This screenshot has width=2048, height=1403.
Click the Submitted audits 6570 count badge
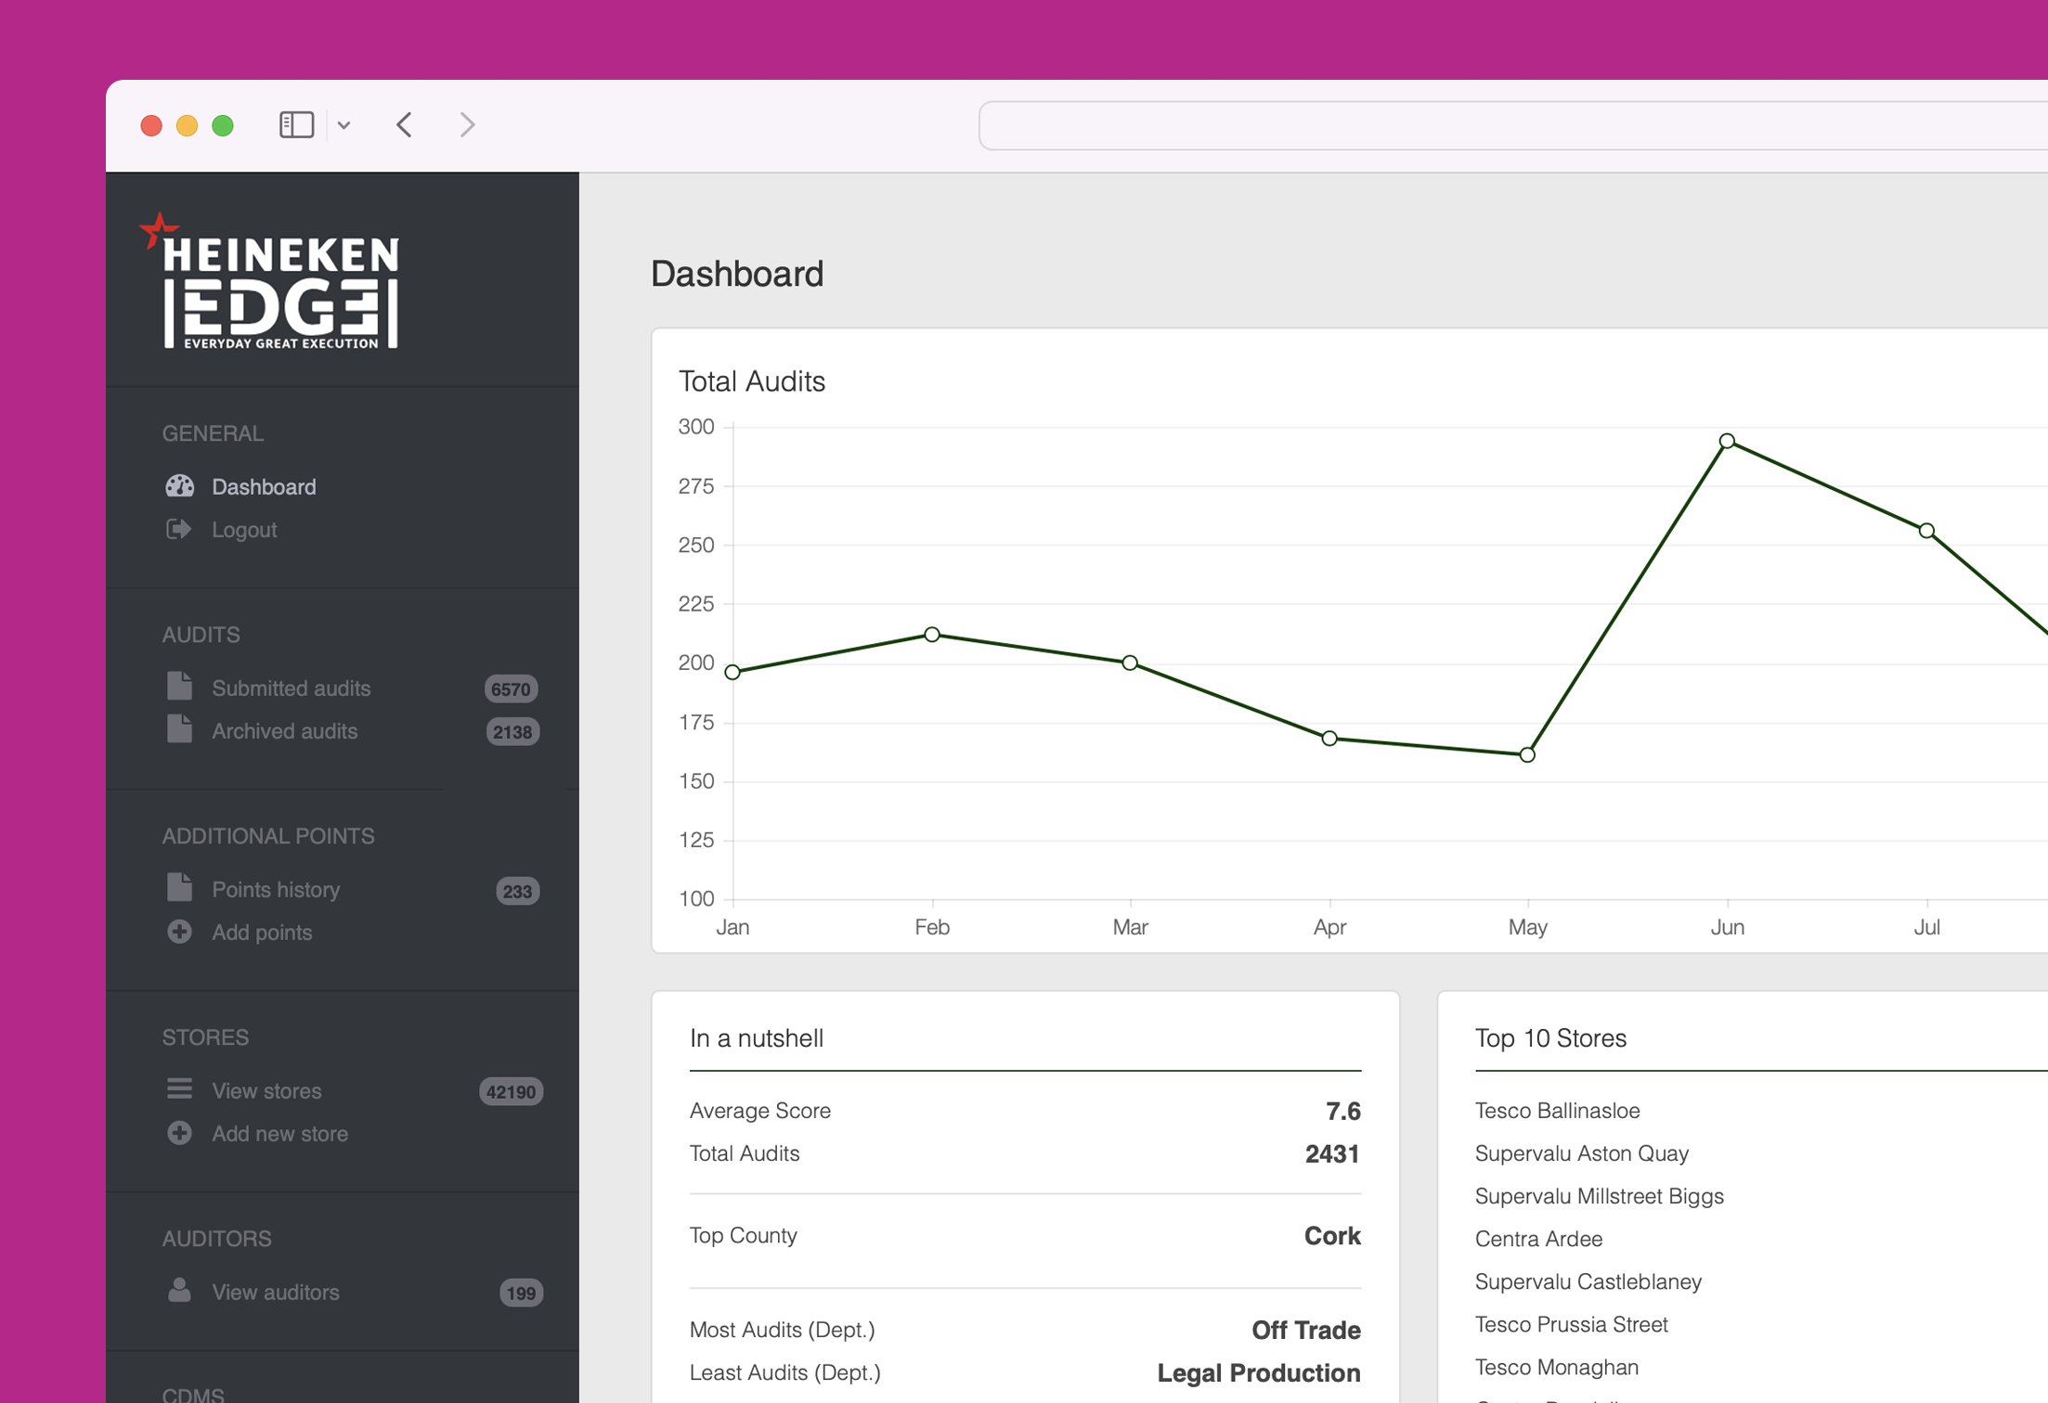point(512,689)
